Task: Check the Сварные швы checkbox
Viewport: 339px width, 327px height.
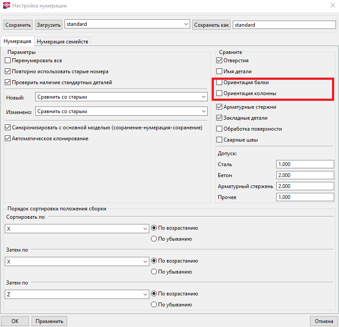Action: tap(220, 140)
